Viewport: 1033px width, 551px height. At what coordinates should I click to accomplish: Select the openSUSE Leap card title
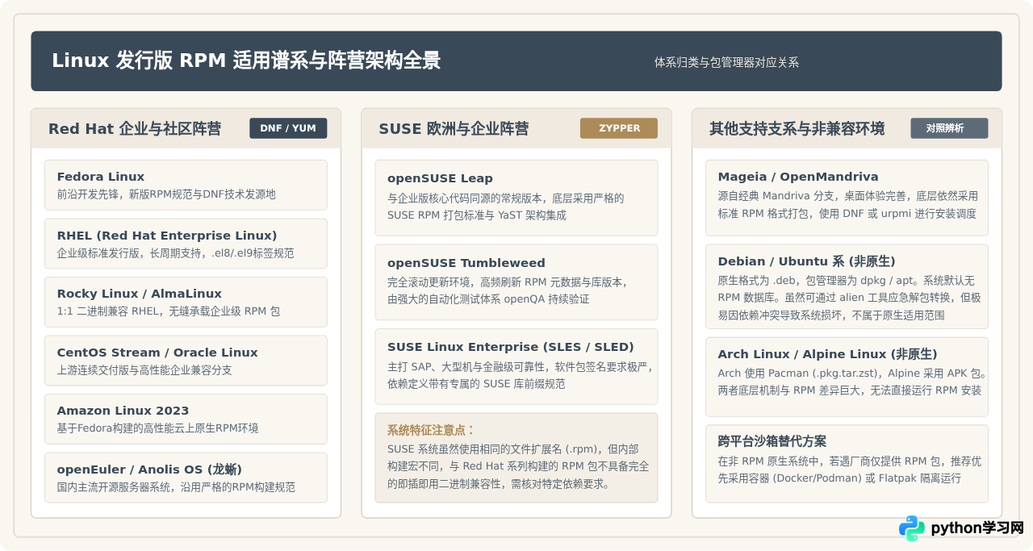[x=440, y=178]
